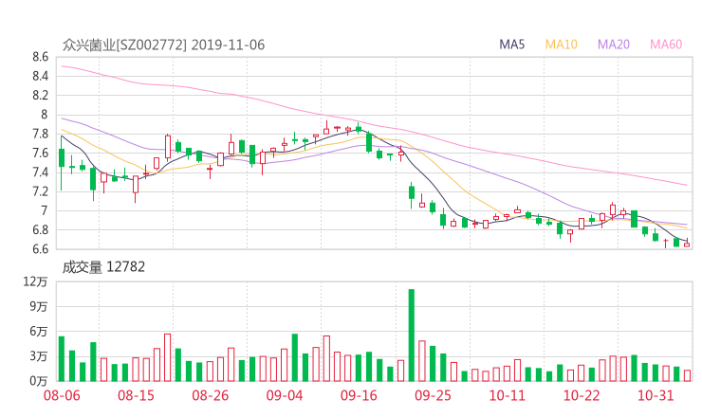Click the 12万 volume axis label
Image resolution: width=702 pixels, height=417 pixels.
(35, 281)
